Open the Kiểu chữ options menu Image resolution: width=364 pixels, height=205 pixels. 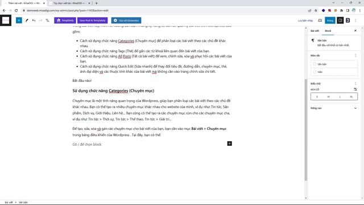coord(355,84)
